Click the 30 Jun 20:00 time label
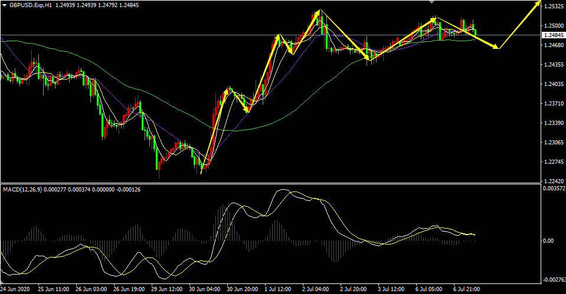Screen dimensions: 566x294 tap(242, 289)
